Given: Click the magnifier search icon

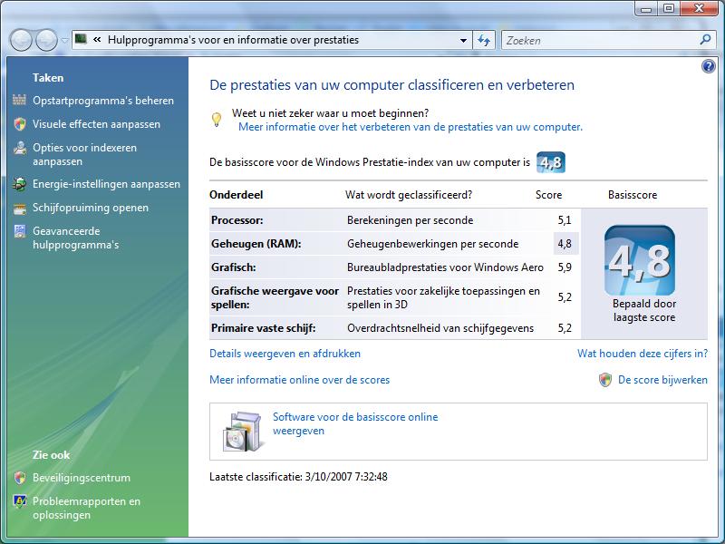Looking at the screenshot, I should [705, 40].
